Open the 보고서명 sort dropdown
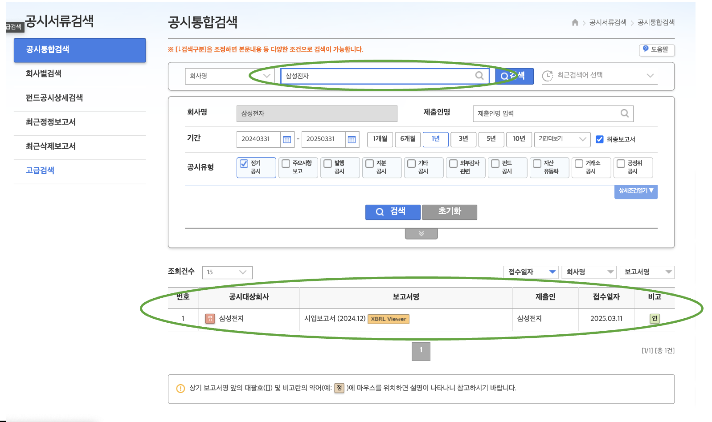Image resolution: width=712 pixels, height=422 pixels. coord(647,272)
